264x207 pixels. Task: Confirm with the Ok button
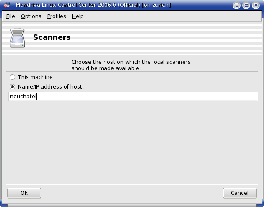click(24, 193)
